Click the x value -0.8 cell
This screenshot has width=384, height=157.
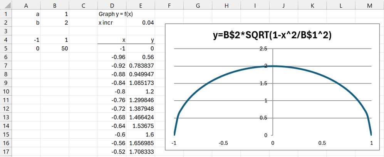click(x=112, y=92)
